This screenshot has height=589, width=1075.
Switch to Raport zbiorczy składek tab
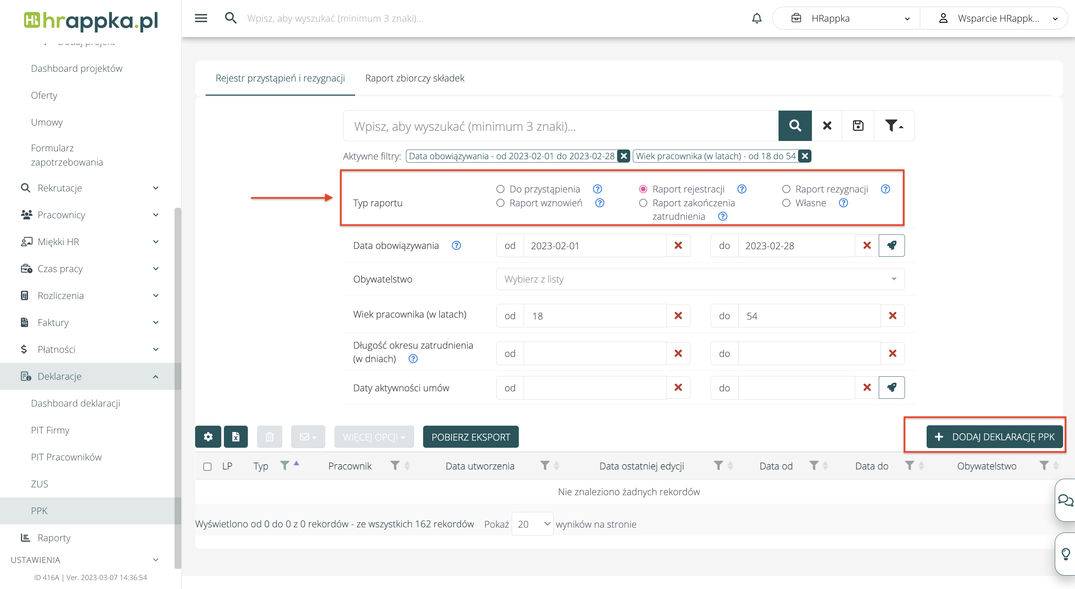(415, 78)
